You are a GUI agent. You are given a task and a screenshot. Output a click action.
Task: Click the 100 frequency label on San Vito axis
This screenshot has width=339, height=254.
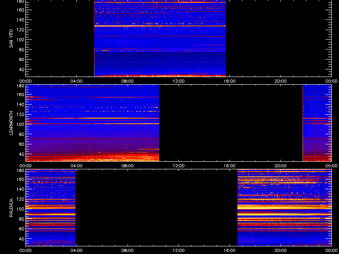coord(20,39)
